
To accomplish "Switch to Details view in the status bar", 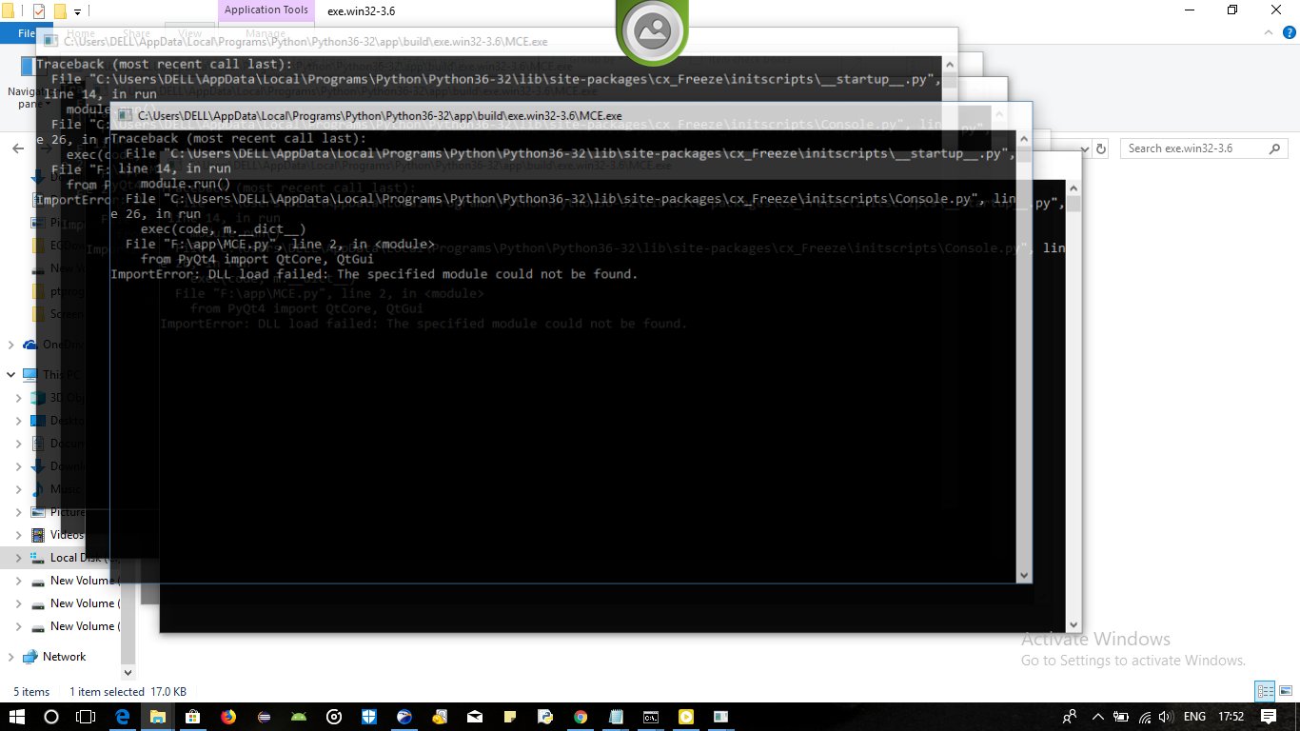I will click(1266, 692).
